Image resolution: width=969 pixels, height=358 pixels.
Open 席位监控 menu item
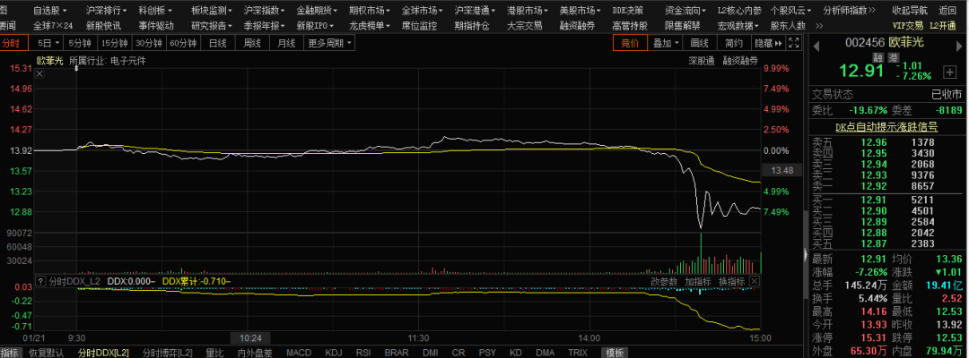(419, 26)
